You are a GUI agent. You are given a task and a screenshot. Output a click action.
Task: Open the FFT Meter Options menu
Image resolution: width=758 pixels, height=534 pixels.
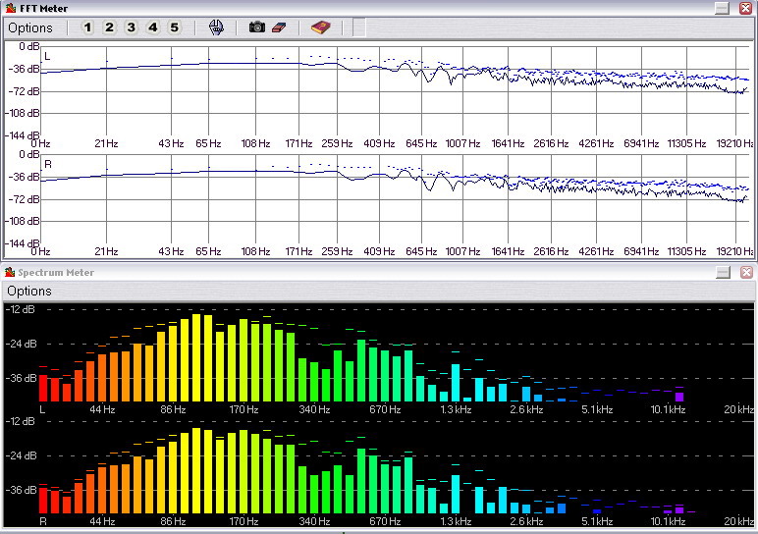point(30,27)
